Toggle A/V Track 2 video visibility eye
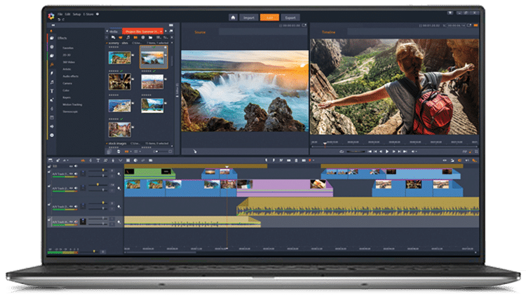 [71, 188]
